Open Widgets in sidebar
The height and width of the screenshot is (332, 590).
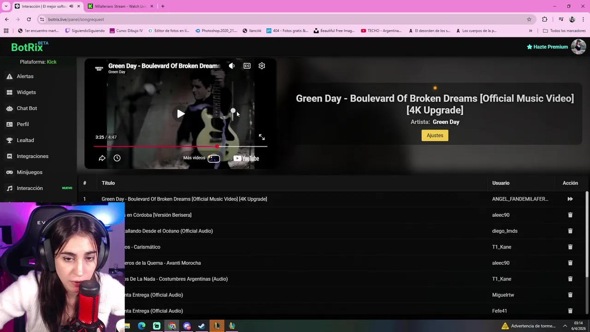26,92
